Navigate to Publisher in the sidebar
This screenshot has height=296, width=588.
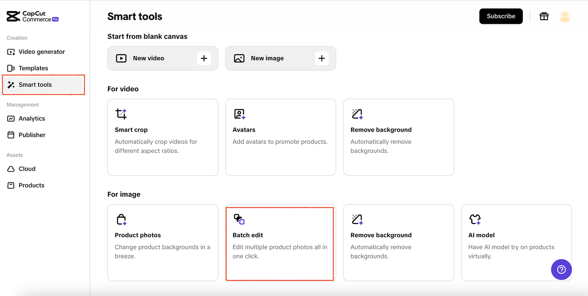coord(32,135)
